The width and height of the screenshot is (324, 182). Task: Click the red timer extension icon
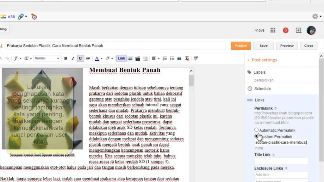pos(34,16)
